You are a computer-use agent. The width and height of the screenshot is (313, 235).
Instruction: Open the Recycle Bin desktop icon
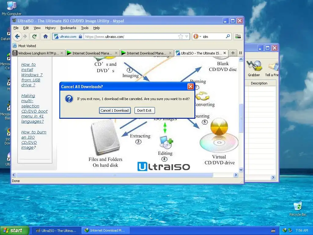[298, 209]
